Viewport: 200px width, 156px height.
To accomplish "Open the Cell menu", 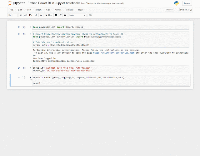I will click(x=48, y=10).
